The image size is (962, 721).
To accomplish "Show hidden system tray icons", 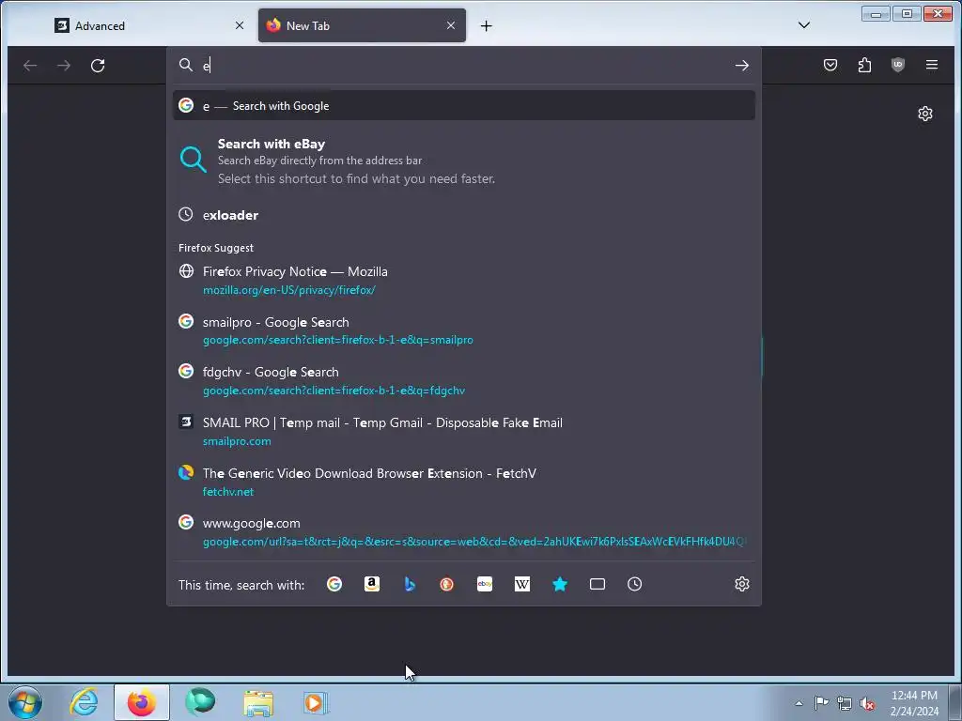I will pyautogui.click(x=799, y=703).
